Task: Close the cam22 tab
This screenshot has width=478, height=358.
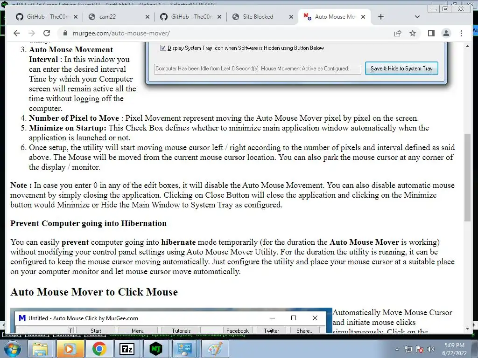Action: tap(148, 17)
